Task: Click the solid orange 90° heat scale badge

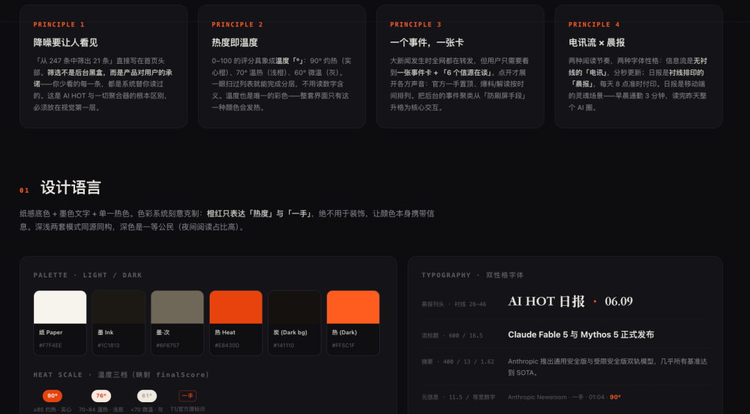Action: (52, 396)
